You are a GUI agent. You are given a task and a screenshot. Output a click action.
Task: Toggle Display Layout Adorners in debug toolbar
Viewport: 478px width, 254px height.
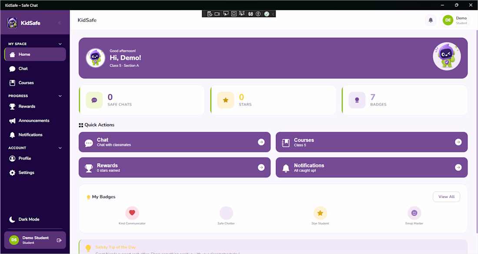tap(234, 14)
